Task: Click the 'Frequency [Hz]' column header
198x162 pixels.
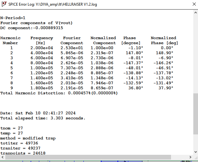Action: (42, 40)
